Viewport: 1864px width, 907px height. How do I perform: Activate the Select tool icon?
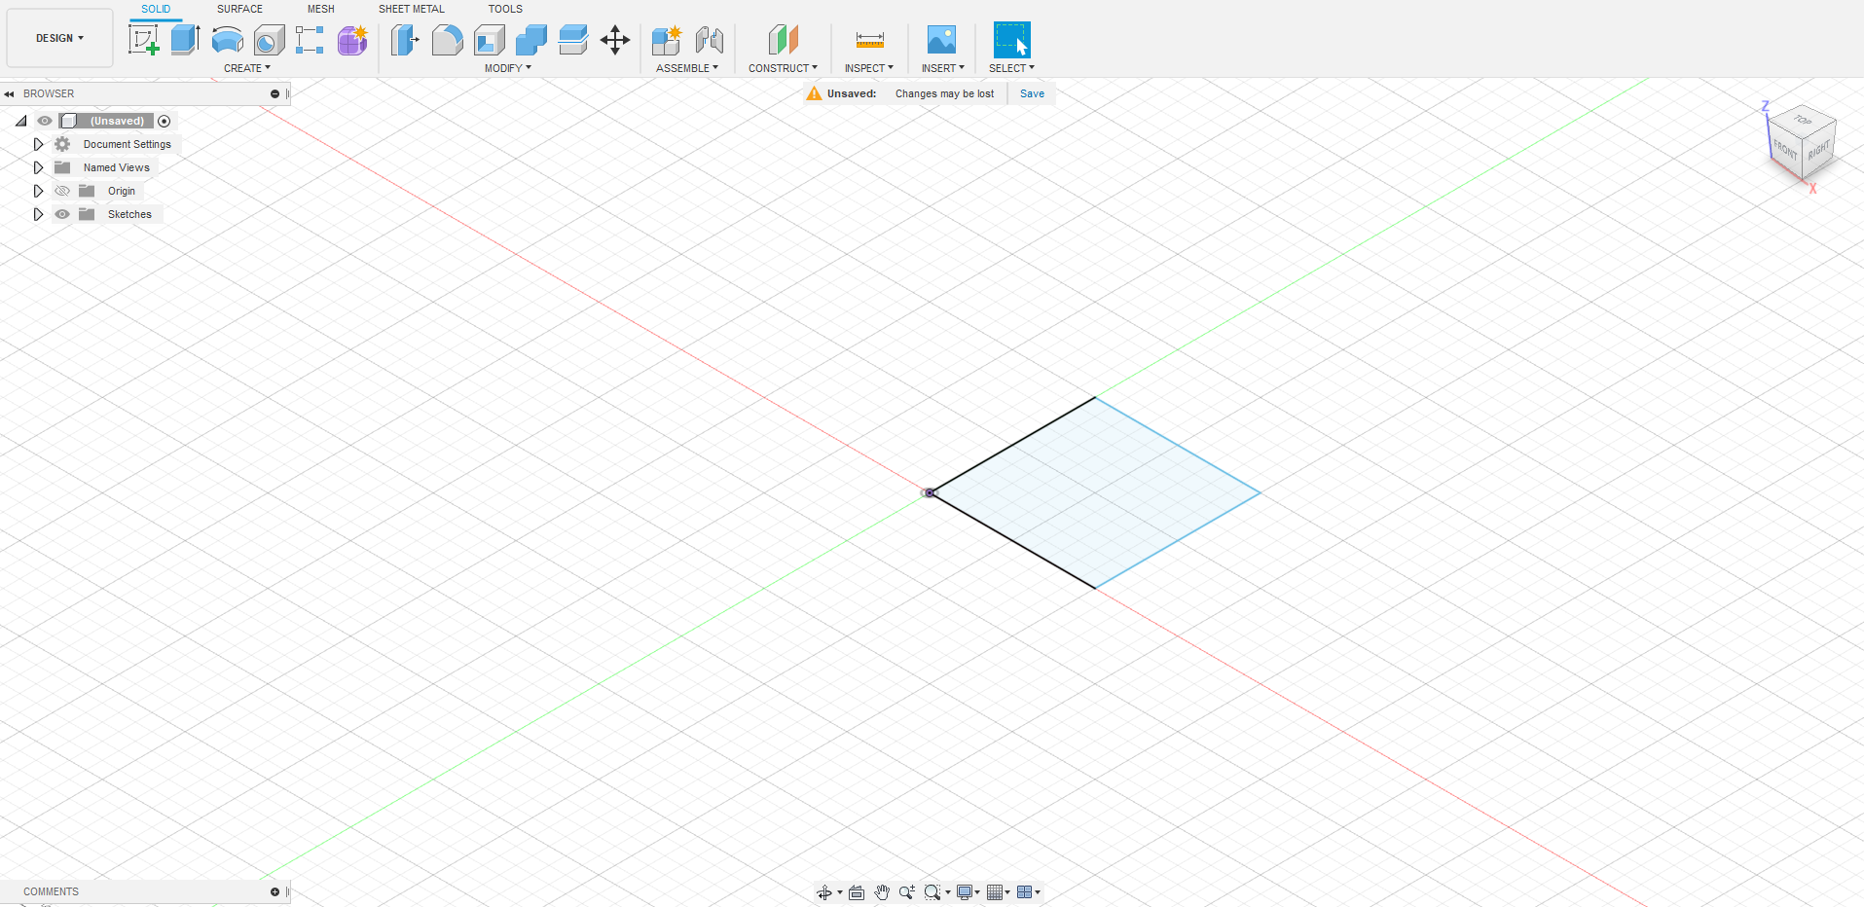coord(1011,40)
